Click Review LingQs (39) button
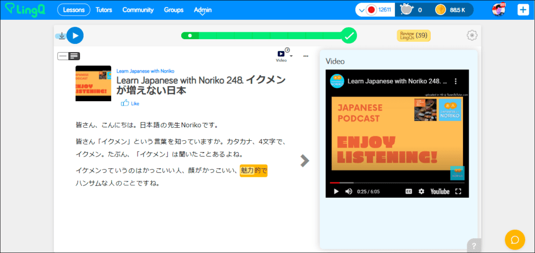 (x=413, y=35)
